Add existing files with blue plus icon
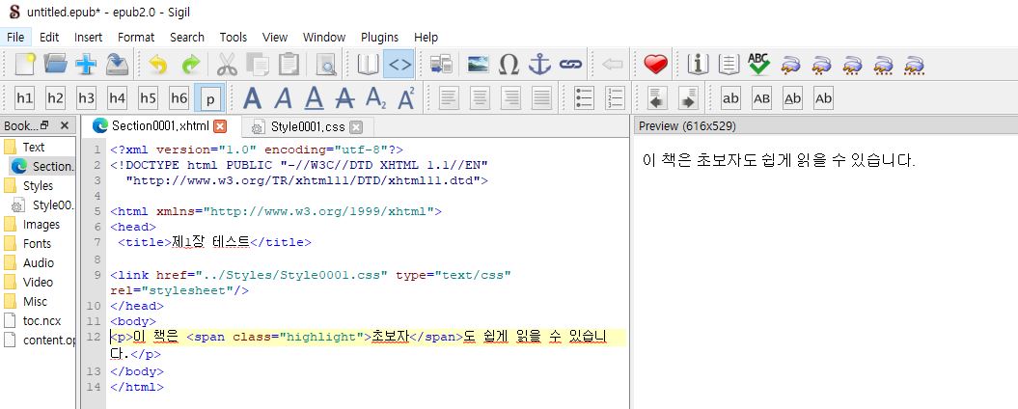1018x409 pixels. [x=86, y=65]
